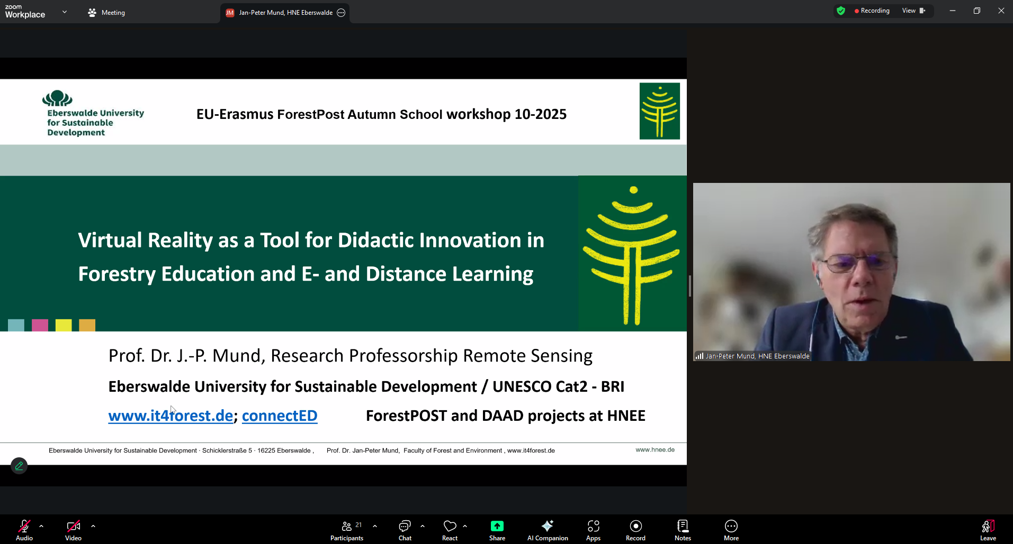This screenshot has height=544, width=1013.
Task: Expand the video settings arrow
Action: click(x=93, y=526)
